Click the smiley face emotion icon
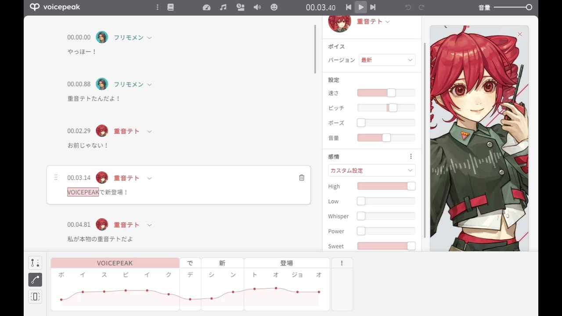Image resolution: width=562 pixels, height=316 pixels. pos(274,7)
